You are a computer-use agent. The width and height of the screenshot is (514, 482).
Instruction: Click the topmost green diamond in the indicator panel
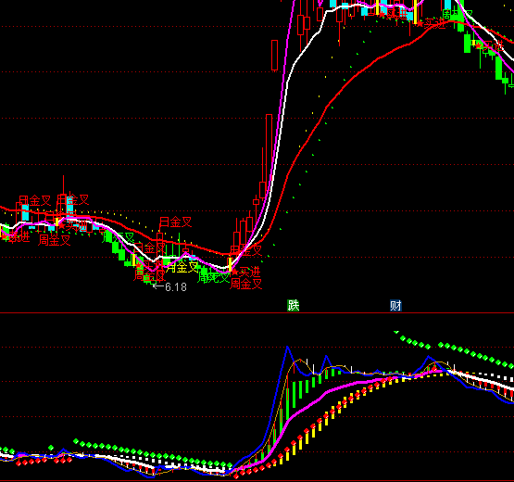coord(396,332)
